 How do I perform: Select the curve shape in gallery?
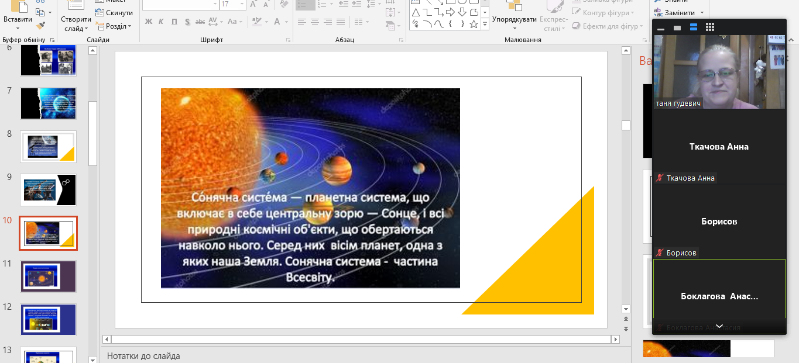point(439,24)
